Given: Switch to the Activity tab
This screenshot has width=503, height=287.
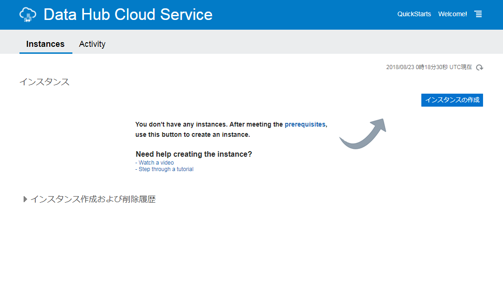Looking at the screenshot, I should pos(92,44).
